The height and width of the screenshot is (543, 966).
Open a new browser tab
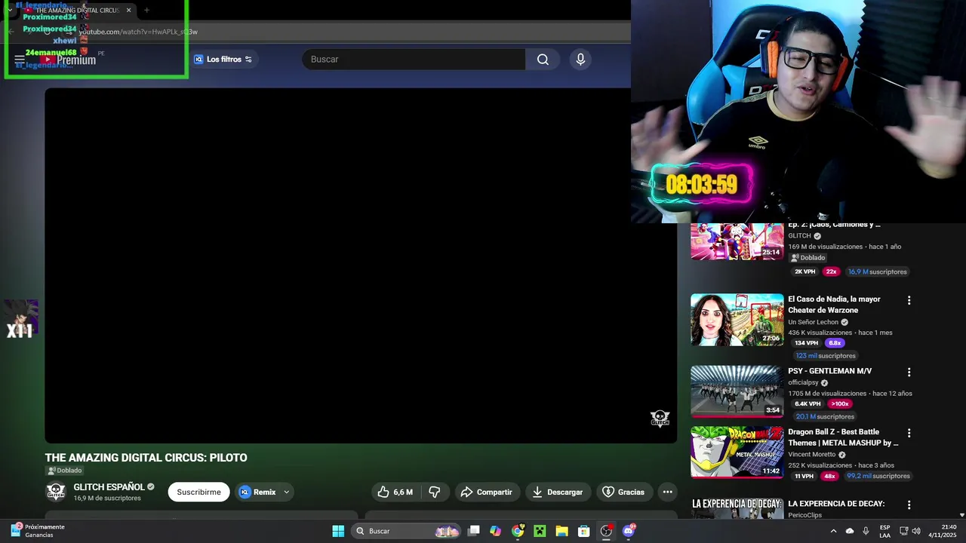[x=146, y=10]
